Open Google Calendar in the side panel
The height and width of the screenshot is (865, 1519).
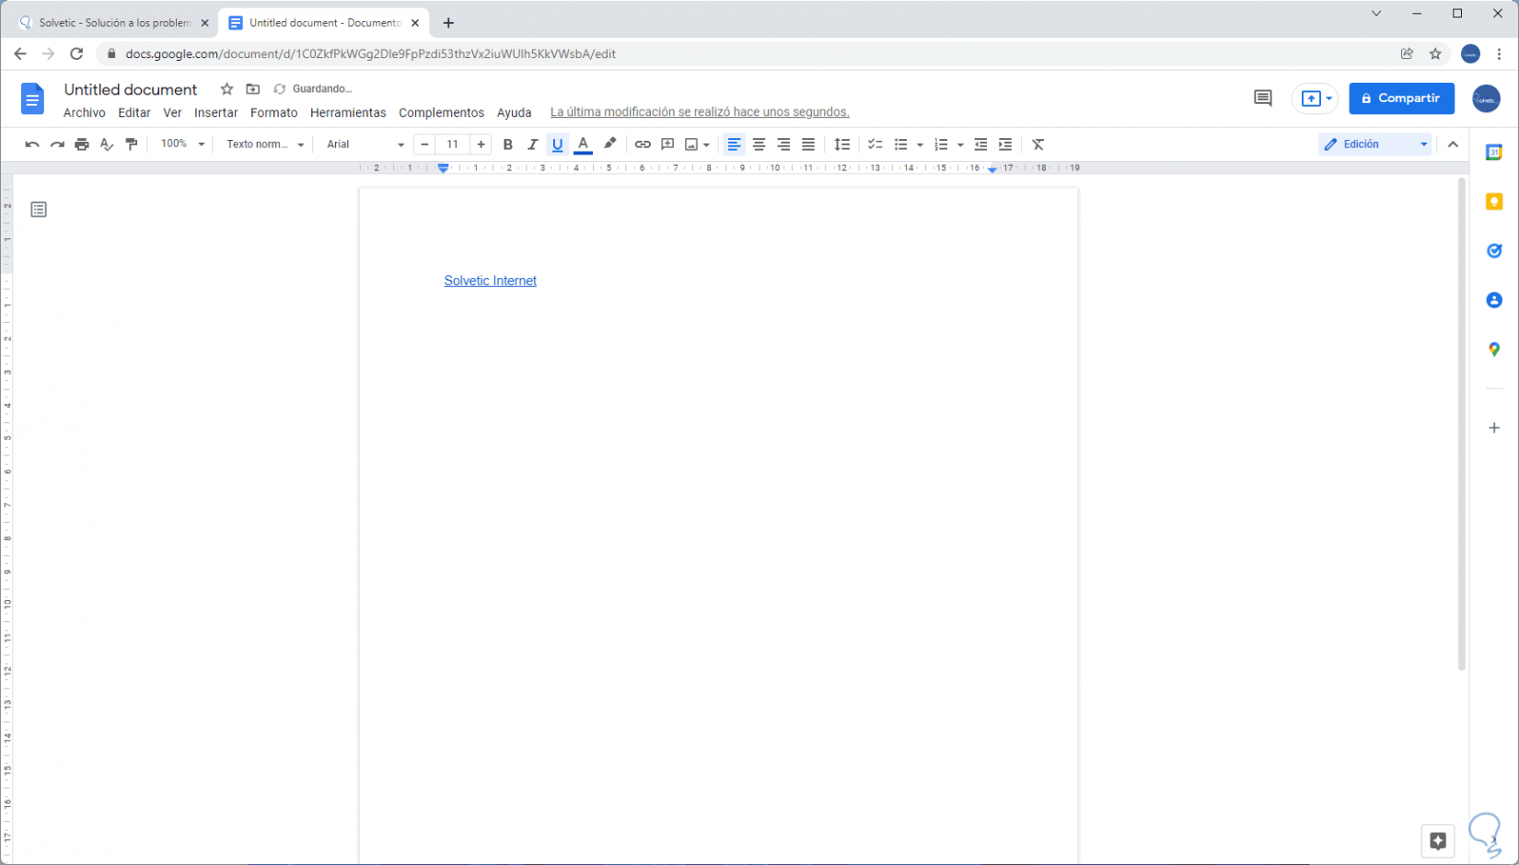[x=1494, y=153]
